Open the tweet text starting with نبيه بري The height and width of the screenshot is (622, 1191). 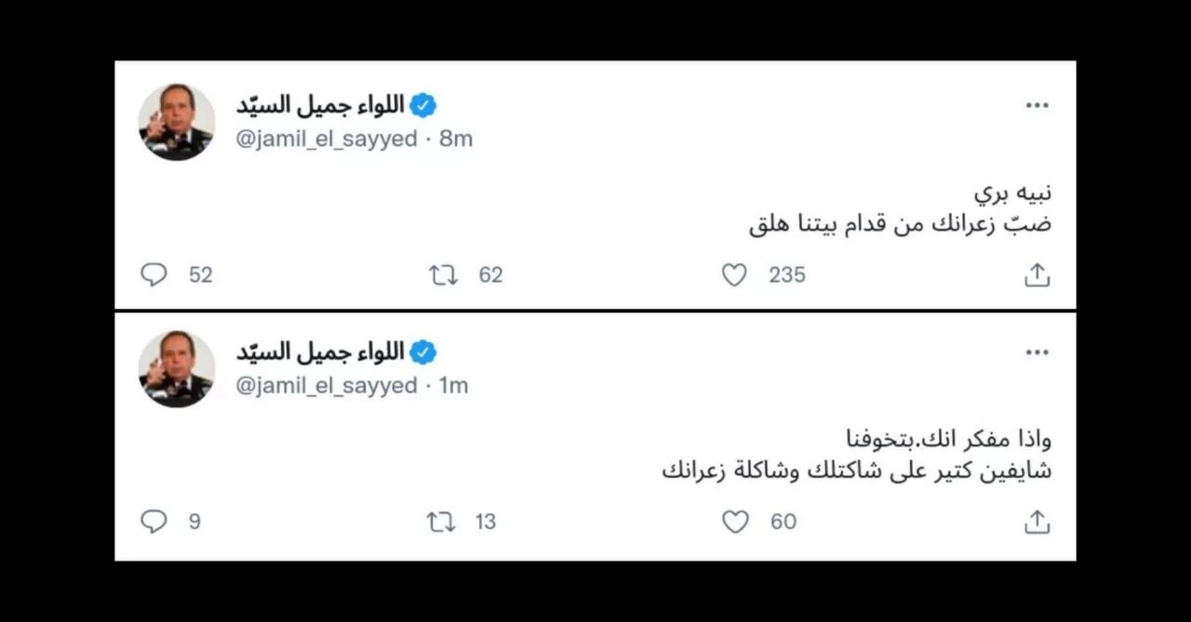coord(901,210)
